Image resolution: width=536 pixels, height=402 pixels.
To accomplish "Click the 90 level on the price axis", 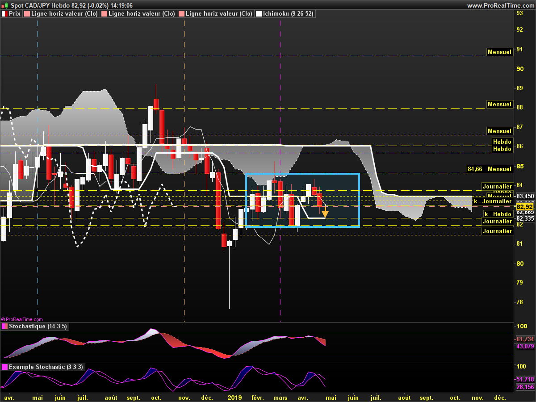I will 520,69.
